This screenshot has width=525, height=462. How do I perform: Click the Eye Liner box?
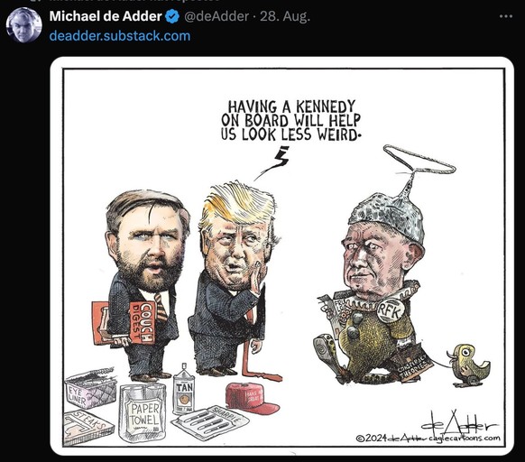[x=91, y=388]
